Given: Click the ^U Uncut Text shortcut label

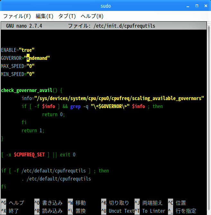Looking at the screenshot, I should click(x=118, y=211).
